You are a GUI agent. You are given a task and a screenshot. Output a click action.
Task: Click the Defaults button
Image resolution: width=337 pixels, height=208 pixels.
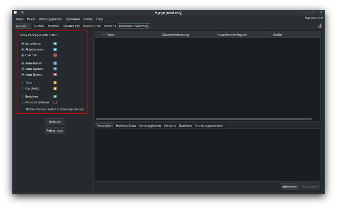tap(55, 122)
